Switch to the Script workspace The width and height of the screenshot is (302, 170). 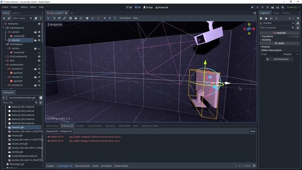[x=148, y=8]
